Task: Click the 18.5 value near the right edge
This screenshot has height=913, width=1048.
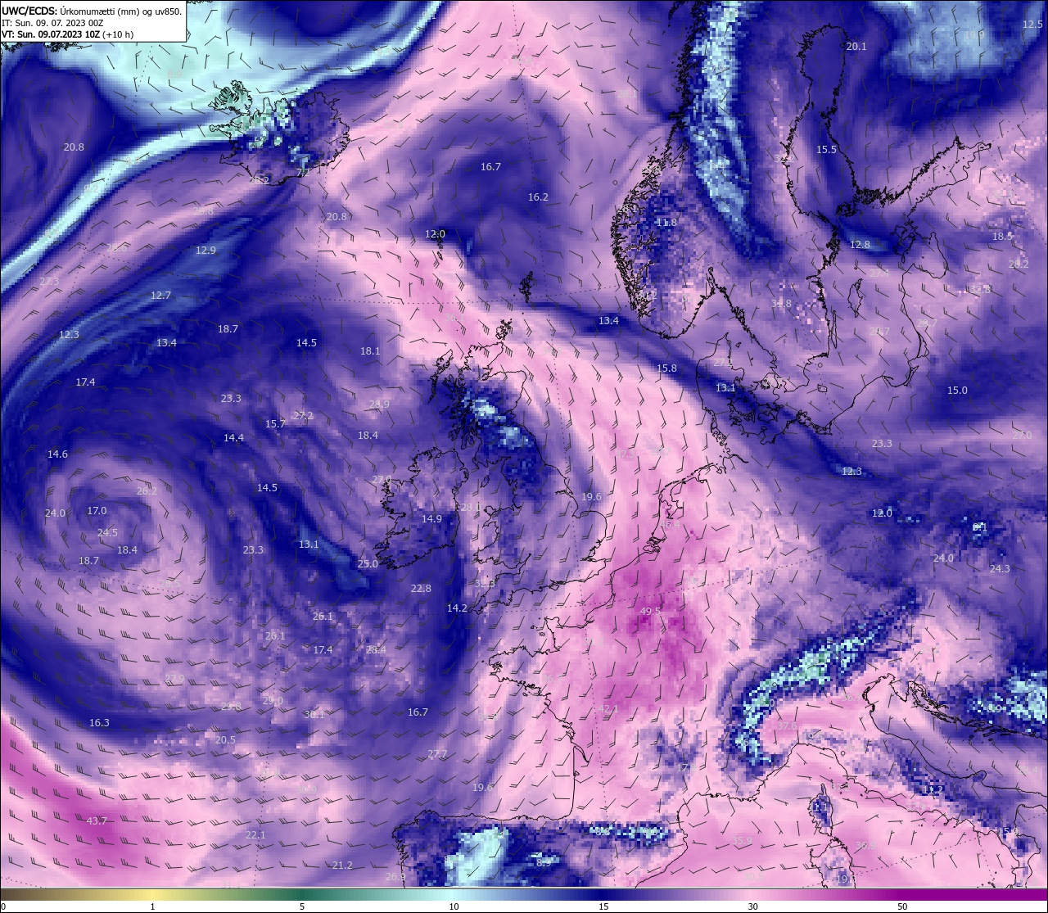Action: coord(1002,236)
